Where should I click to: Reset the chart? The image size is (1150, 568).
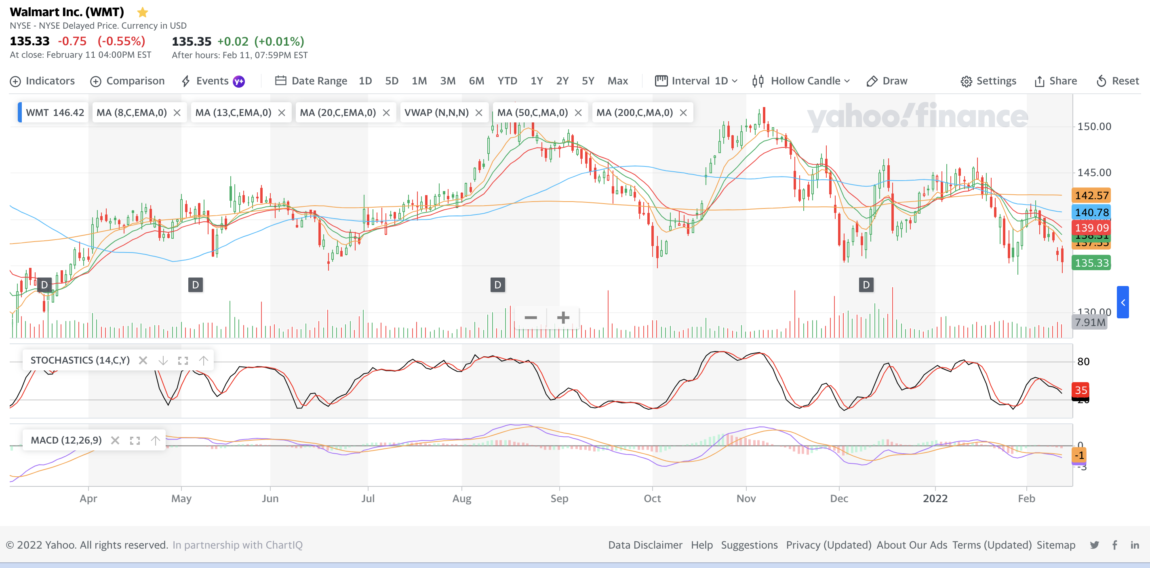tap(1117, 81)
